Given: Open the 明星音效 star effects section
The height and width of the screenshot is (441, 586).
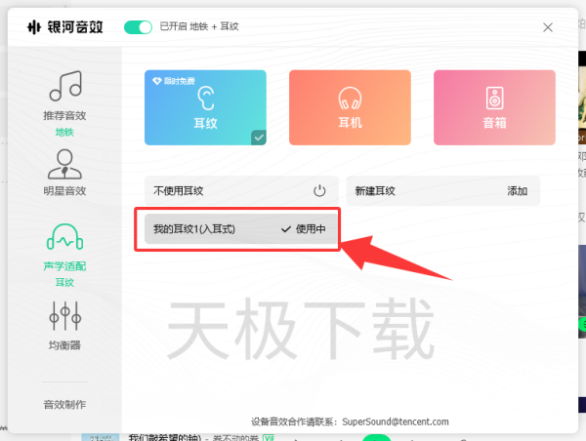Looking at the screenshot, I should point(64,162).
